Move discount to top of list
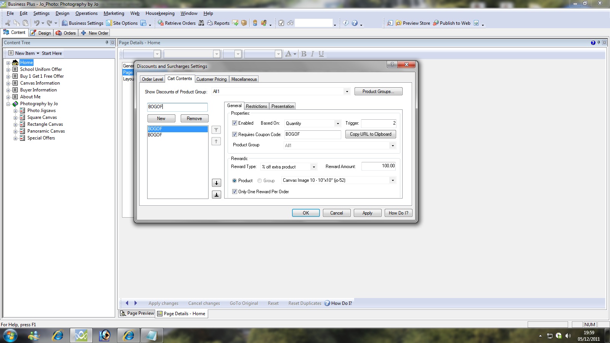 click(x=216, y=130)
